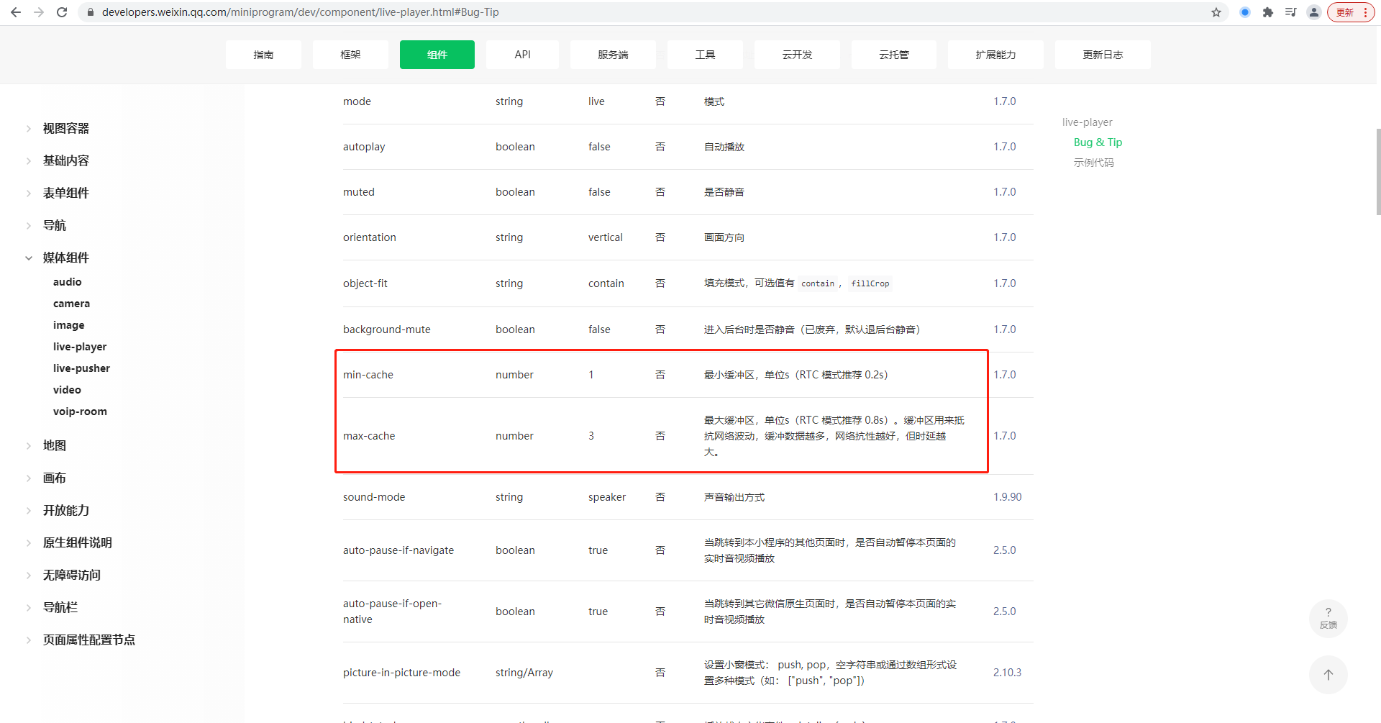Click the address bar URL

click(x=300, y=12)
